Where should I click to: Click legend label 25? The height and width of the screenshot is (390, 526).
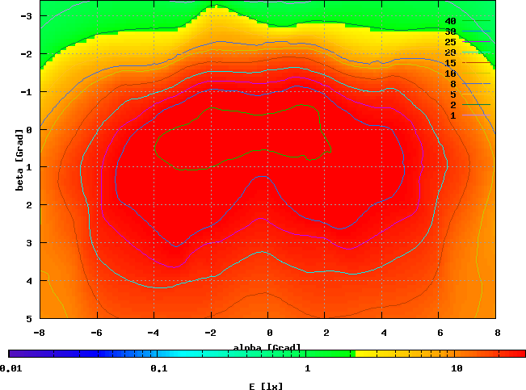coord(451,42)
